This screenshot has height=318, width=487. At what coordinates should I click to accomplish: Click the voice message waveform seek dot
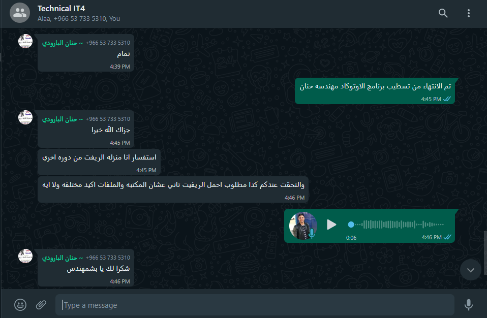[x=351, y=225]
